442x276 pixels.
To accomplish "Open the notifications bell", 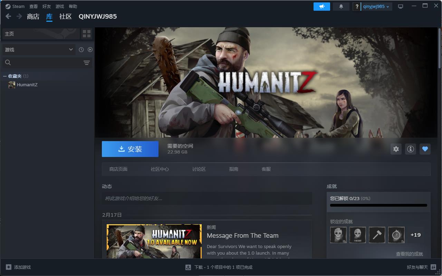I will pos(341,7).
